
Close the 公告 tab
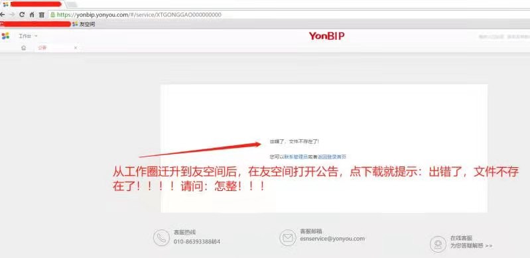(x=76, y=48)
